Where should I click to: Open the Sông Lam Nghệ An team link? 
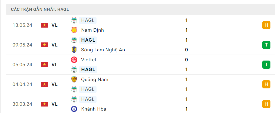(x=103, y=50)
